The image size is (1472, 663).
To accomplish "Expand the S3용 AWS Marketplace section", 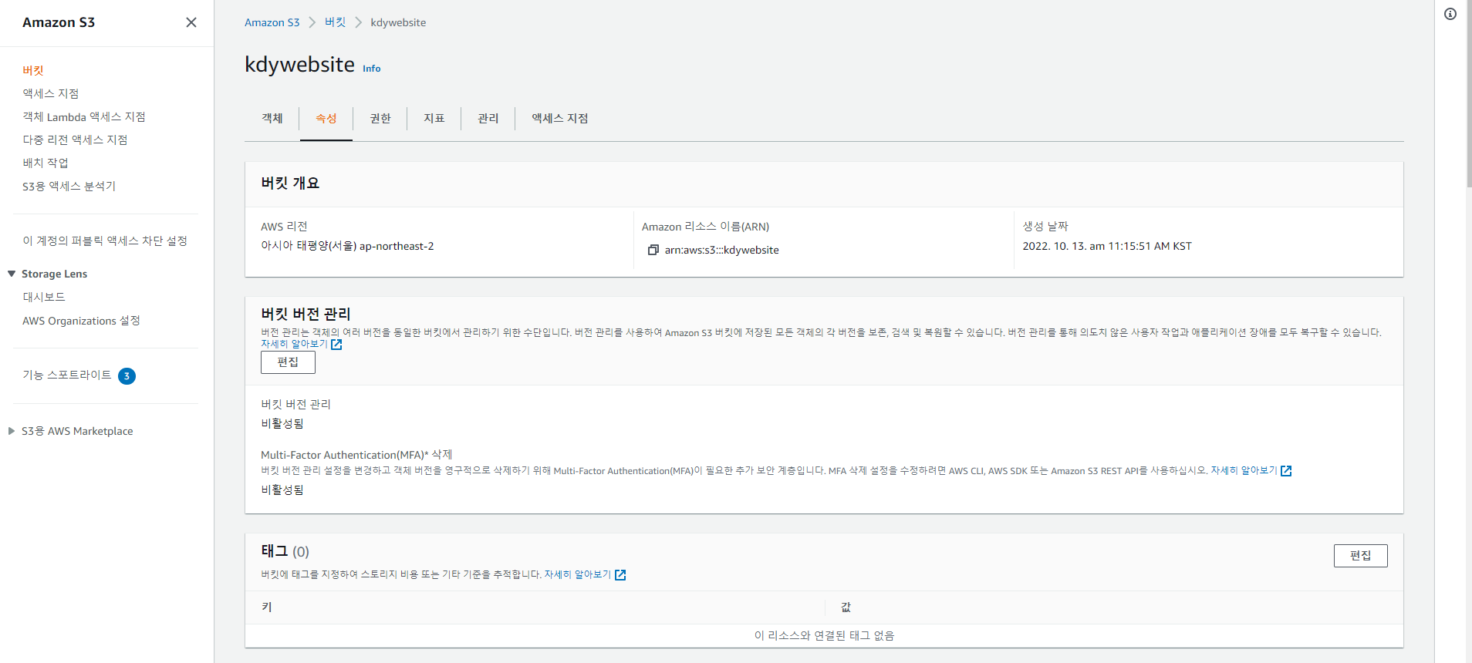I will click(12, 431).
